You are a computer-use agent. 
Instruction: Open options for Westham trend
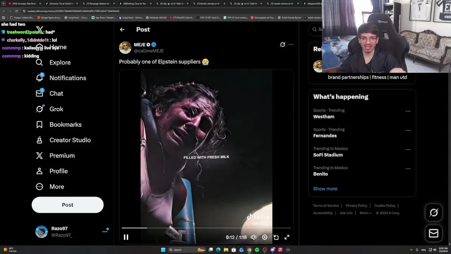pos(408,111)
